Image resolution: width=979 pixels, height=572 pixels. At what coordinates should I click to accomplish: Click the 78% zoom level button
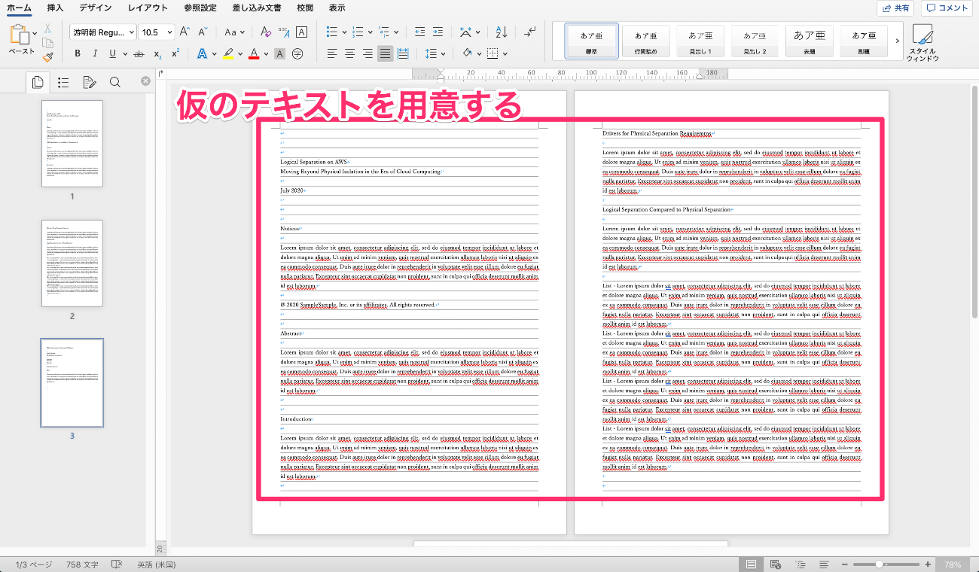(953, 564)
